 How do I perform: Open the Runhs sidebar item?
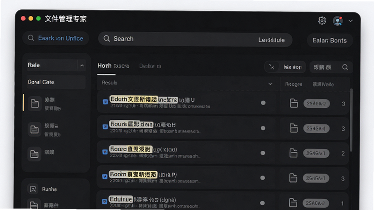coord(50,189)
